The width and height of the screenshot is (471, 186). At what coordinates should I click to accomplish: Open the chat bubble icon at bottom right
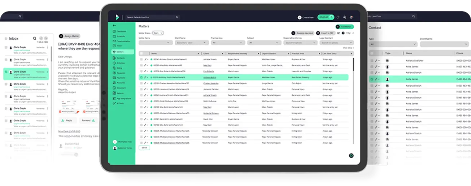tap(351, 156)
